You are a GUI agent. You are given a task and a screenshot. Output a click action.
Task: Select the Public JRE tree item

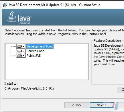[34, 56]
